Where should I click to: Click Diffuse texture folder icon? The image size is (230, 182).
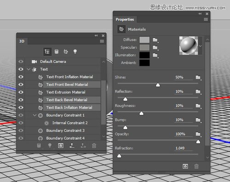tap(155, 40)
